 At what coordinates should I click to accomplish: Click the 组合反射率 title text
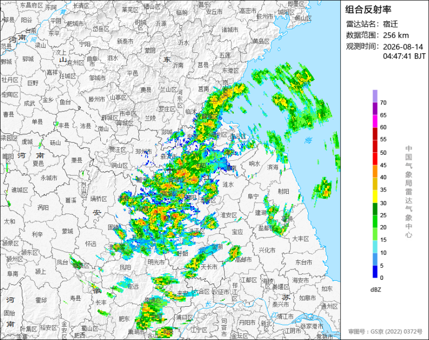(368, 9)
